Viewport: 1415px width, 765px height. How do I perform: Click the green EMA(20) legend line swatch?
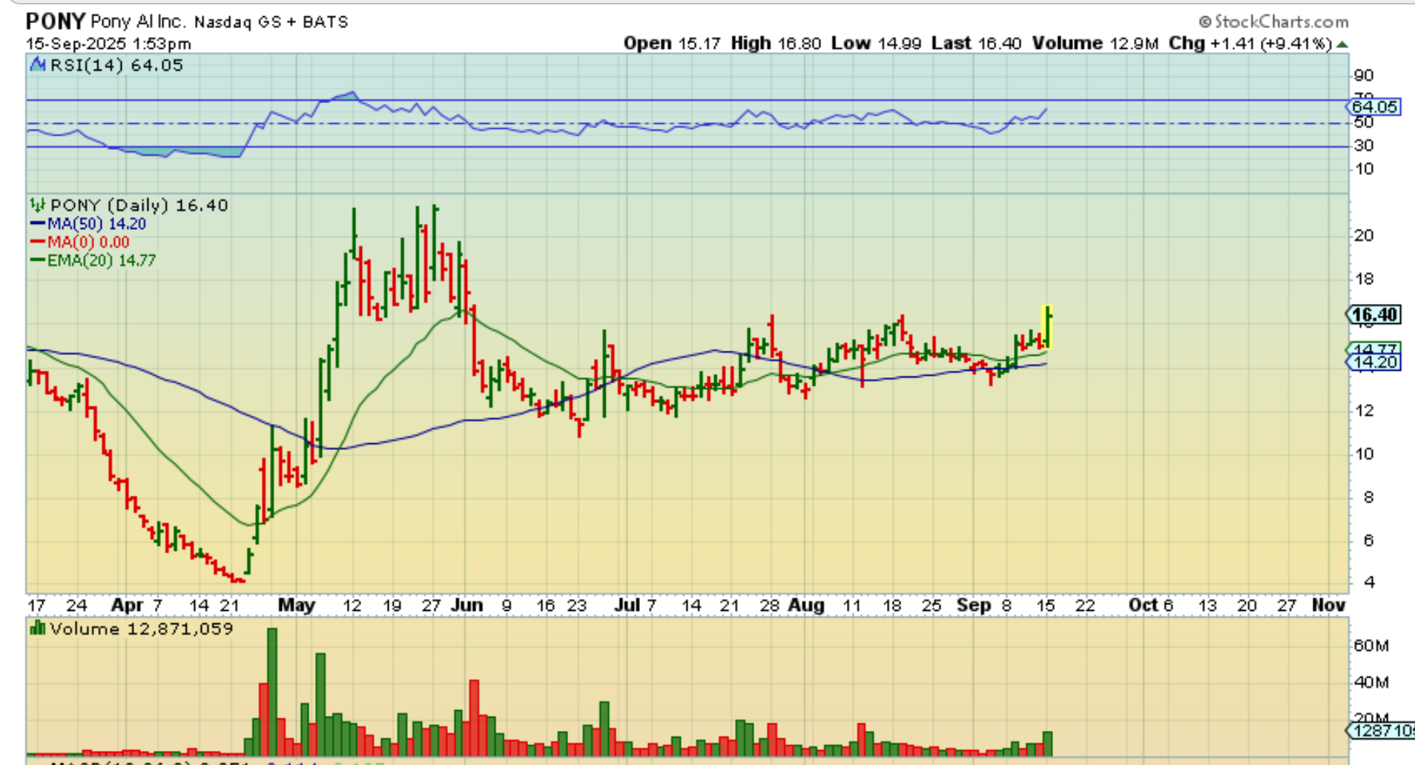click(x=38, y=260)
